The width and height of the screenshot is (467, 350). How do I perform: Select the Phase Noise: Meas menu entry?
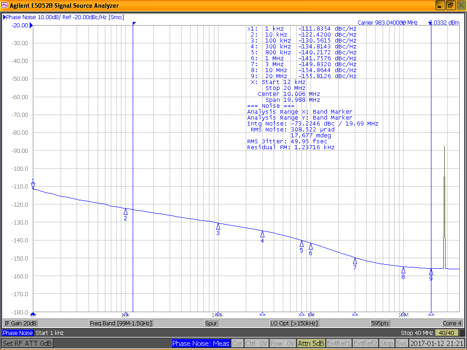201,343
